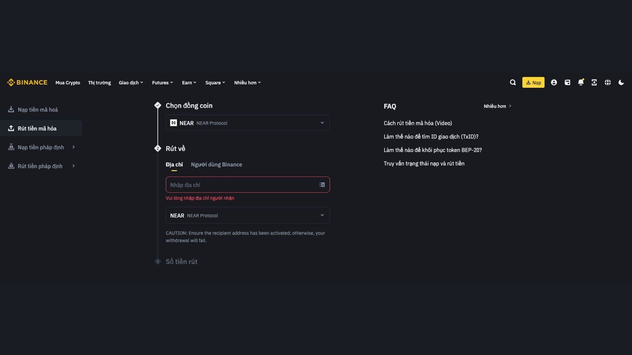Click the FAQ heading
This screenshot has height=355, width=632.
coord(390,106)
